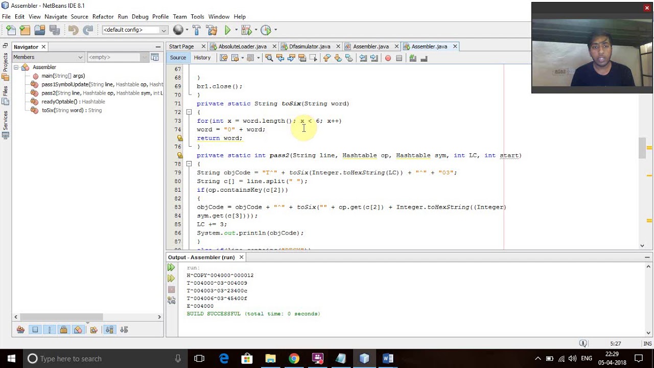
Task: Toggle Show Static Members filter in Navigator
Action: pos(50,330)
